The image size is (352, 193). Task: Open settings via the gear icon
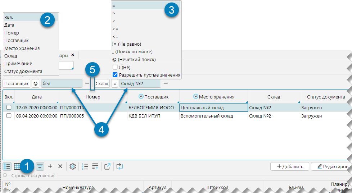point(72,166)
